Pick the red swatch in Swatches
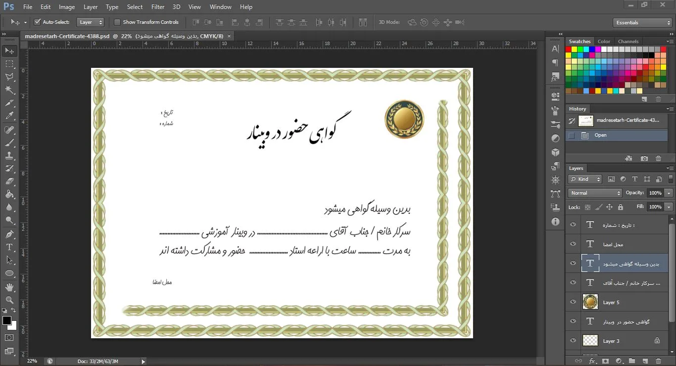Screen dimensions: 676x366 click(569, 50)
